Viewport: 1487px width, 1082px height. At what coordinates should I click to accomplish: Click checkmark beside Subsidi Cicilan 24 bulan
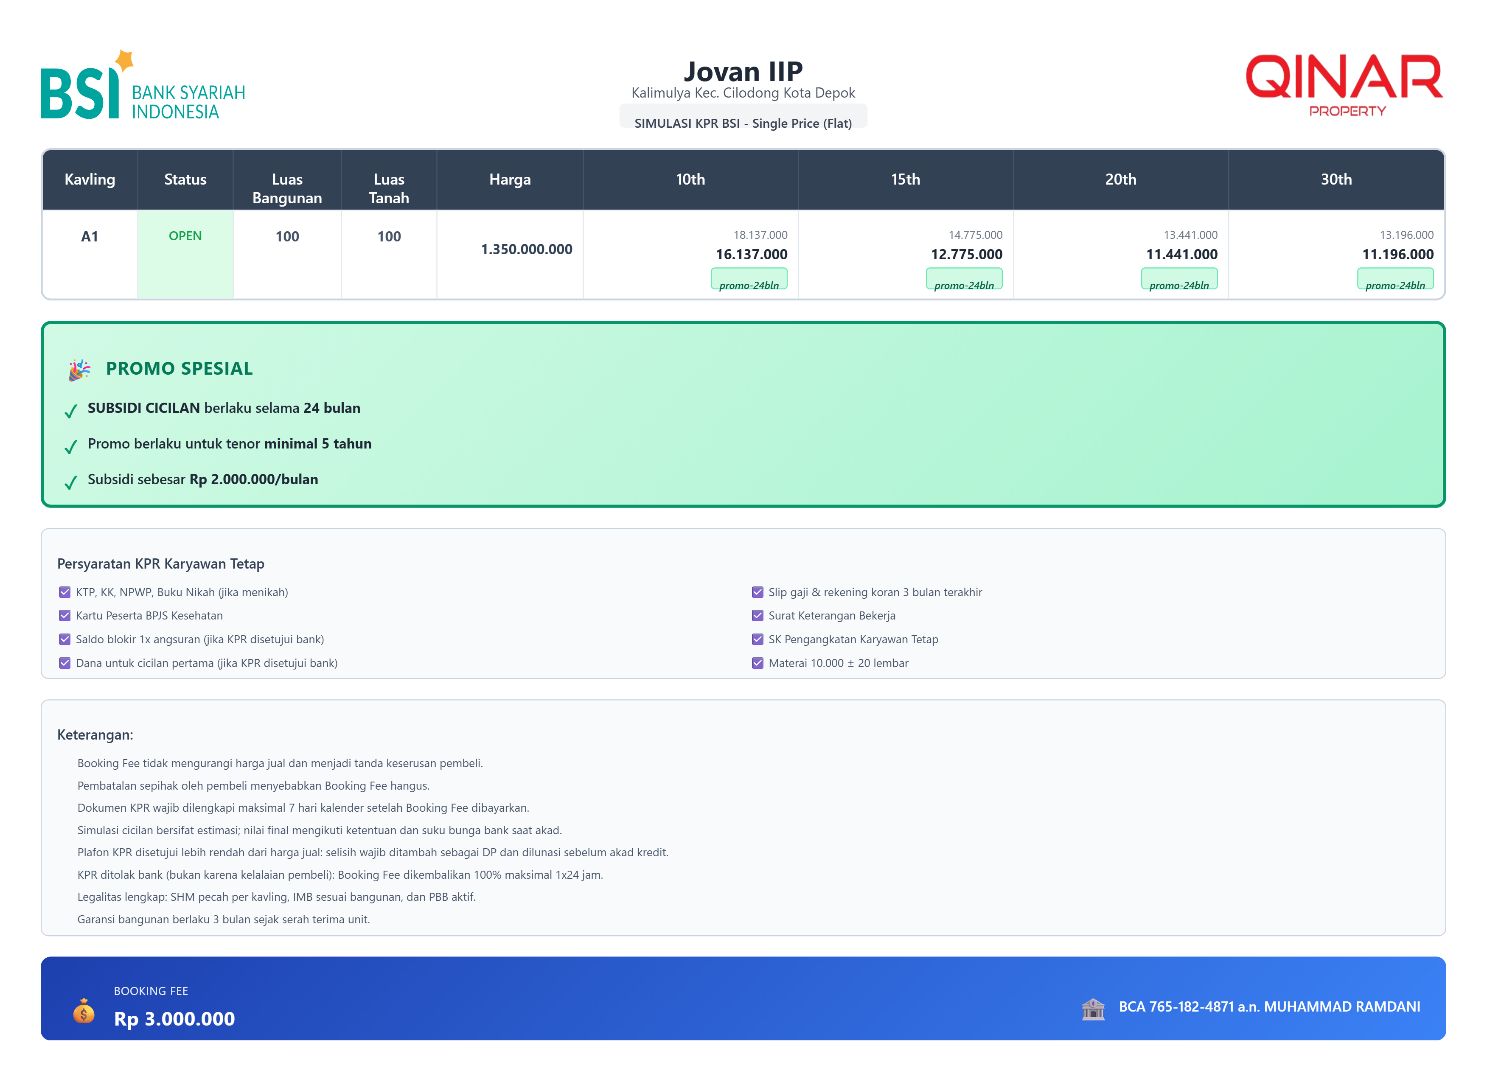pyautogui.click(x=71, y=411)
